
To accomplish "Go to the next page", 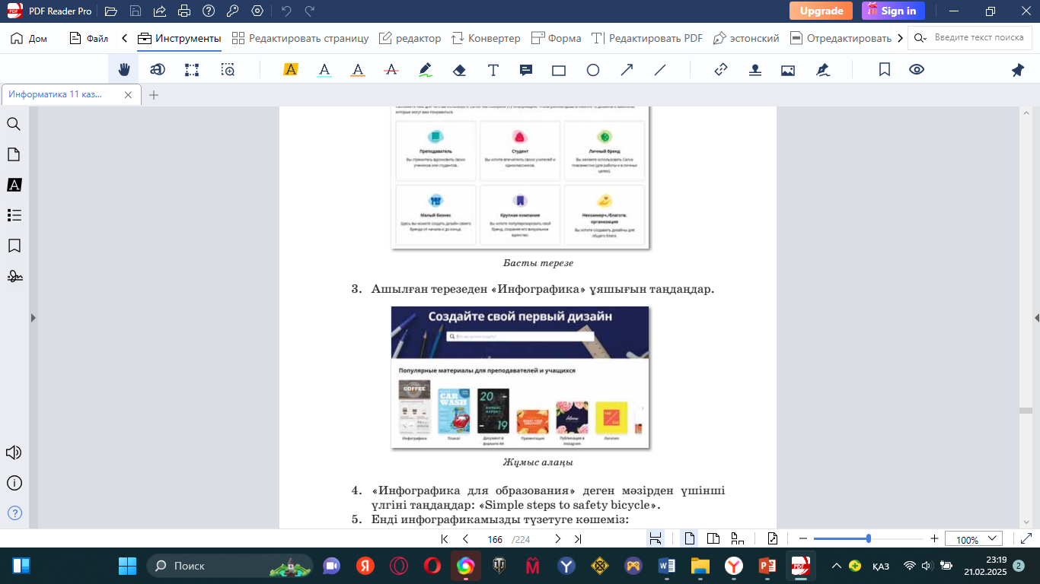I will (557, 539).
